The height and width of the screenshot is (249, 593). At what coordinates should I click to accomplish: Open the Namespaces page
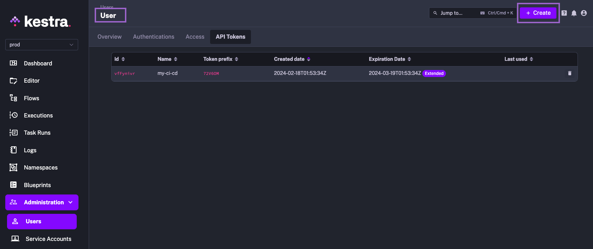(40, 167)
